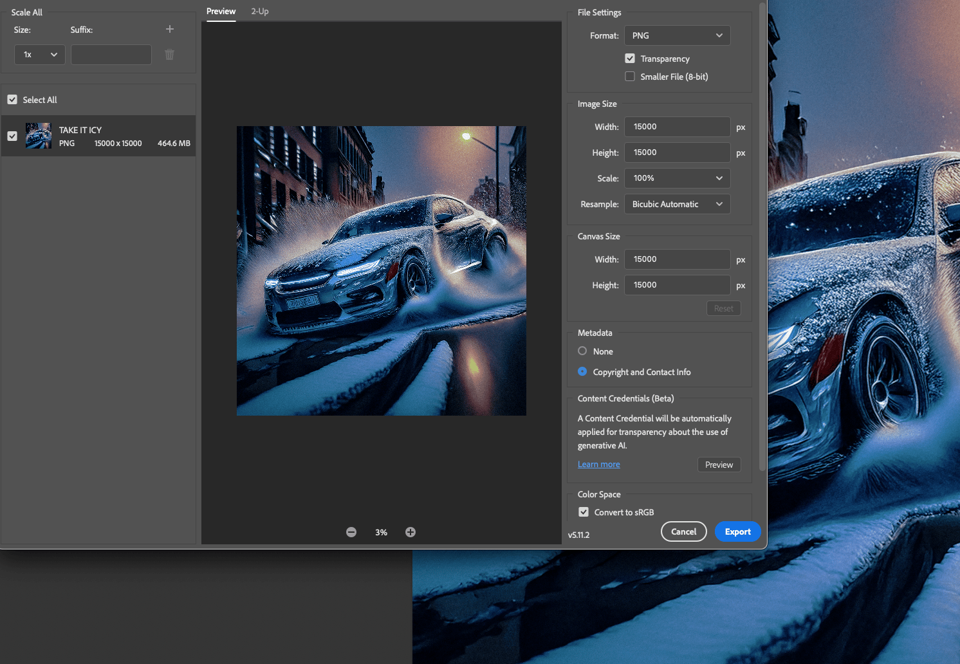Viewport: 960px width, 664px height.
Task: Open the Learn more link
Action: [599, 465]
